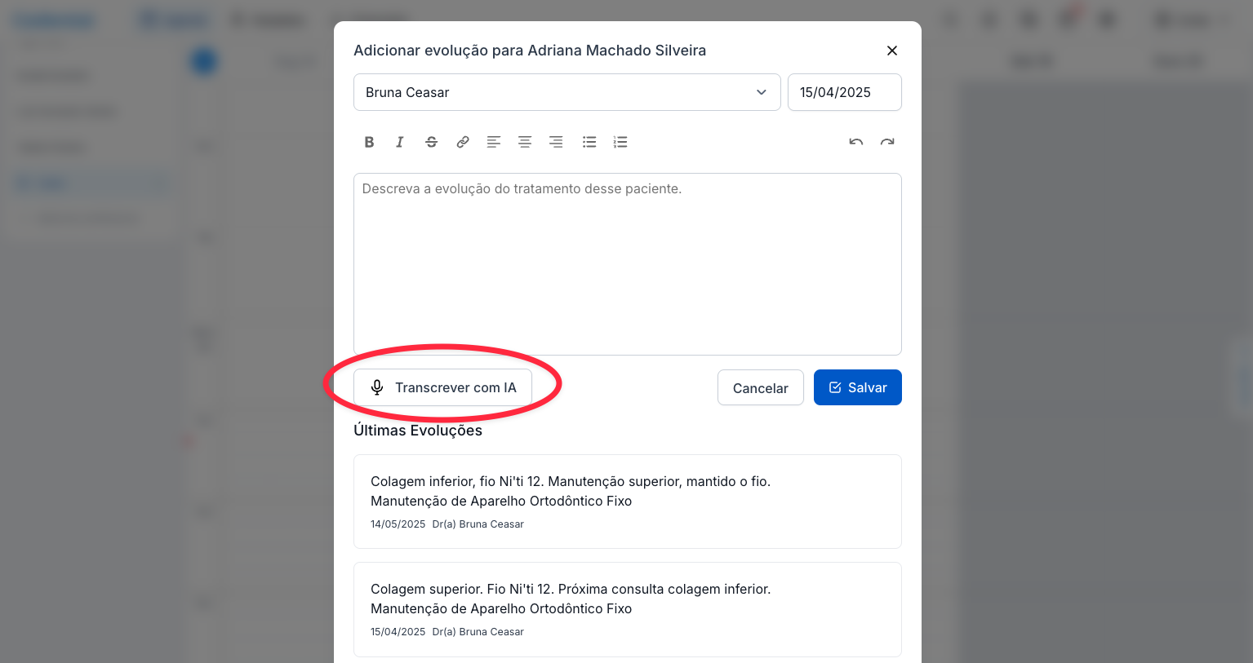Image resolution: width=1253 pixels, height=663 pixels.
Task: Undo the last edit
Action: (855, 142)
